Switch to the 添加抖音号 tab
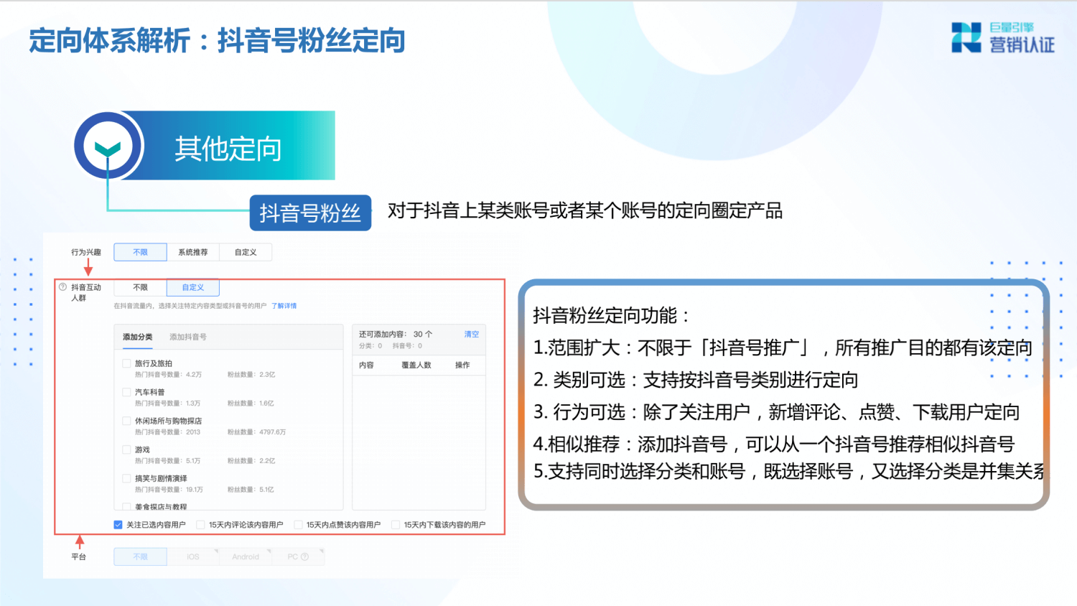The image size is (1077, 606). pyautogui.click(x=188, y=337)
